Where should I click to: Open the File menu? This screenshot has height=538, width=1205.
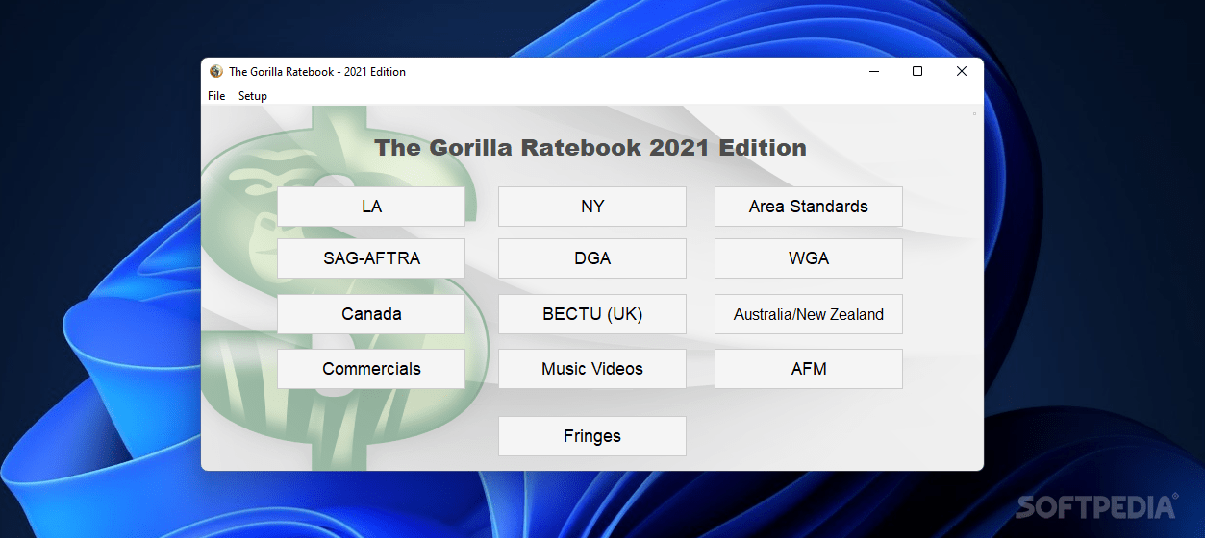[216, 96]
